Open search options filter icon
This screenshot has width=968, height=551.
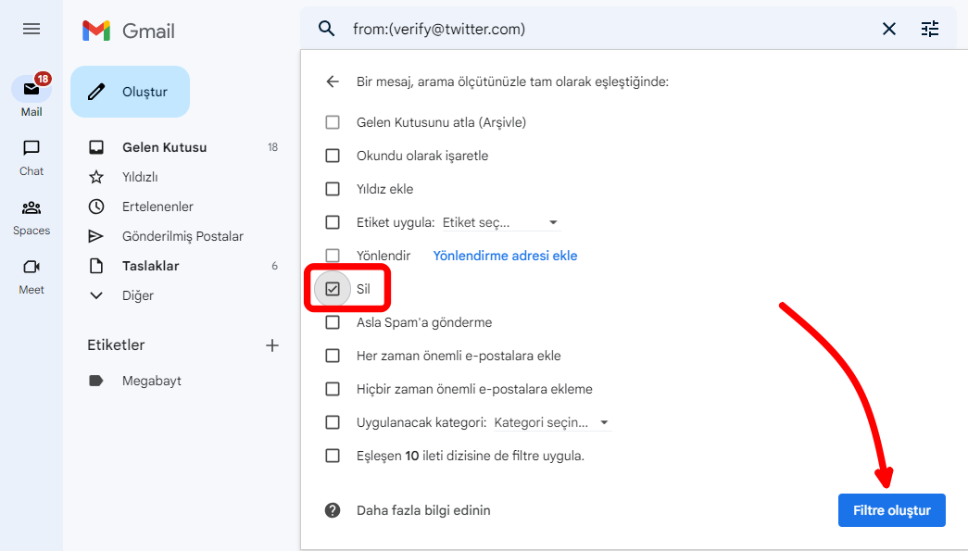coord(930,29)
